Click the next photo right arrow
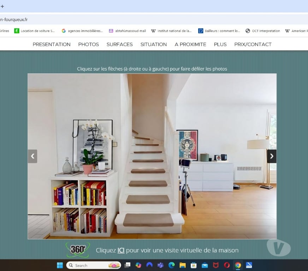 click(271, 156)
